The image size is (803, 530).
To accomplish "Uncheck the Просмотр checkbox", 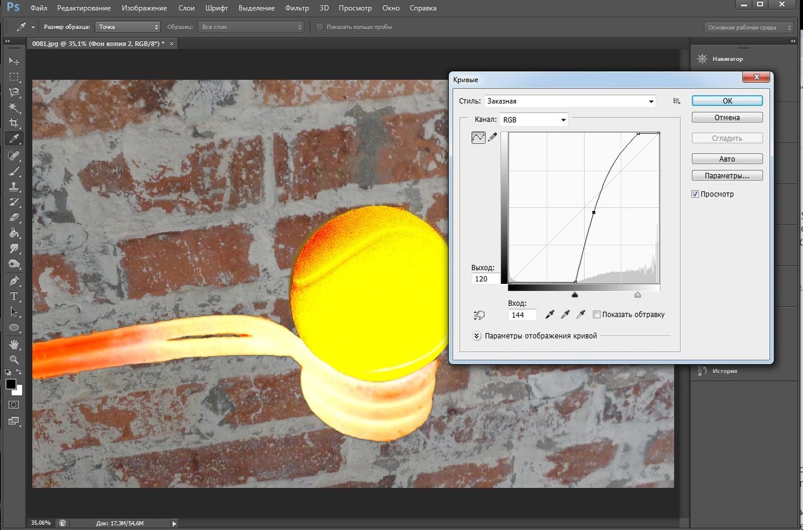I will [695, 194].
